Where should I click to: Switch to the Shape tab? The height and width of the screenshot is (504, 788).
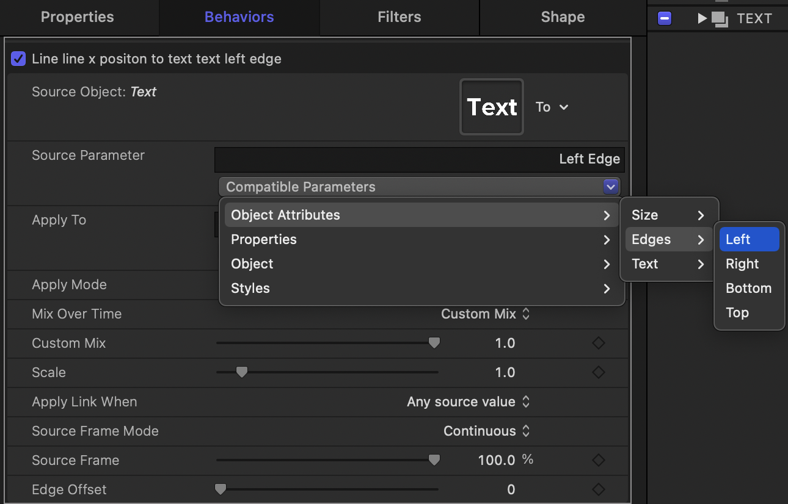tap(562, 16)
